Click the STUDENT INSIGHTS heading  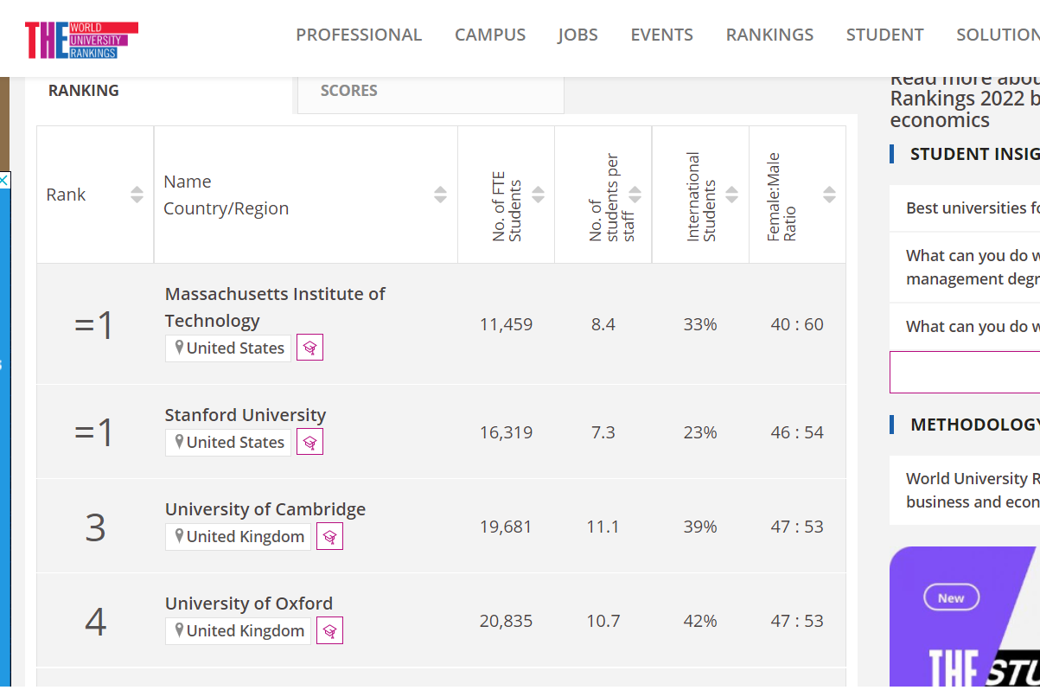tap(974, 154)
